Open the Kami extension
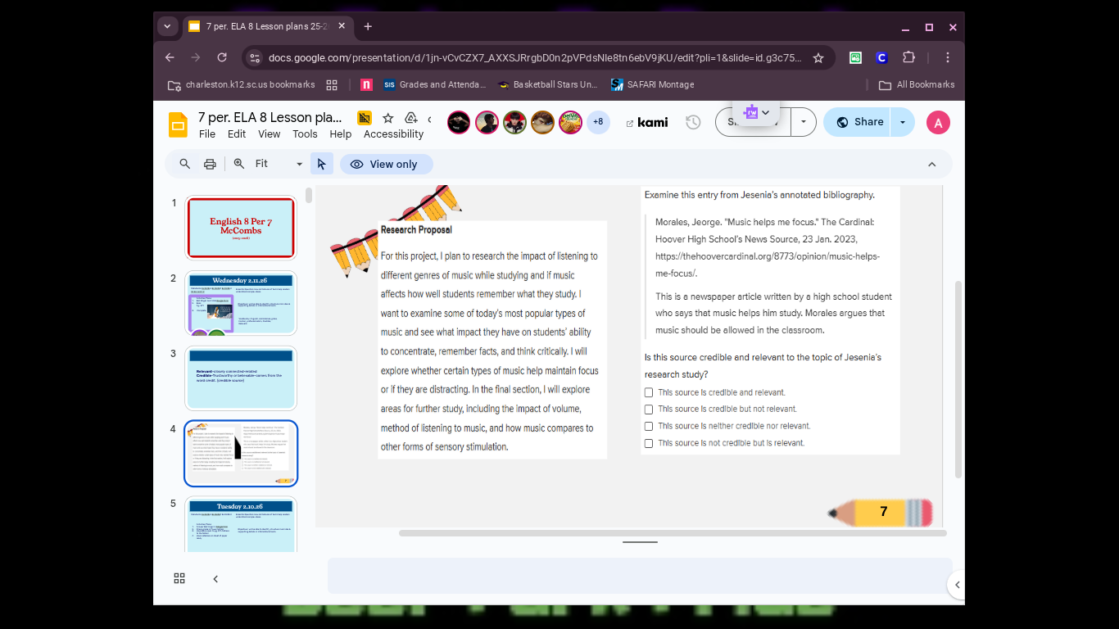 tap(646, 121)
